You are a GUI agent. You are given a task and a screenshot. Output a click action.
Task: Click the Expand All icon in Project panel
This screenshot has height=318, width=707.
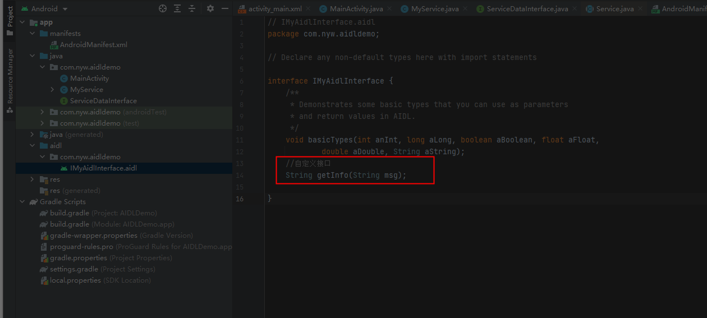(x=177, y=8)
